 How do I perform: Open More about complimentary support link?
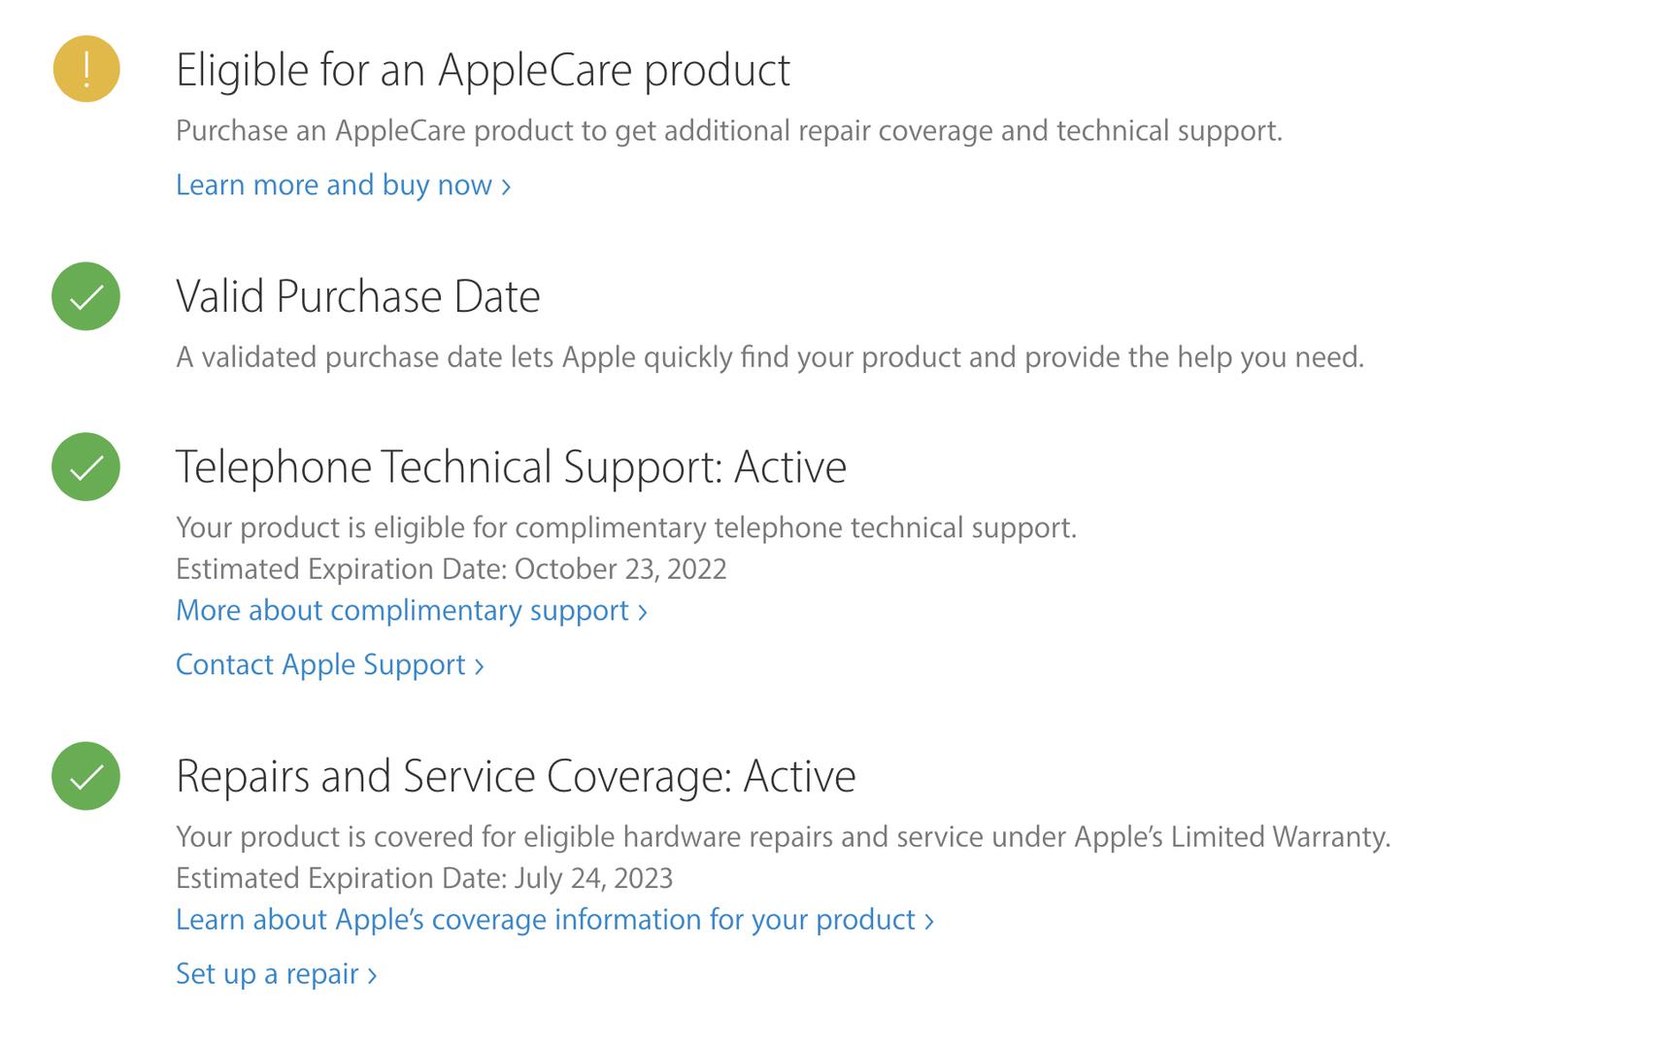412,610
